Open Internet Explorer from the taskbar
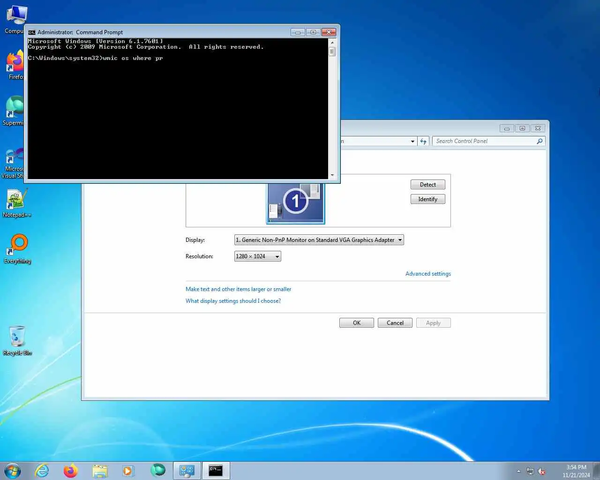This screenshot has width=600, height=480. pyautogui.click(x=42, y=471)
